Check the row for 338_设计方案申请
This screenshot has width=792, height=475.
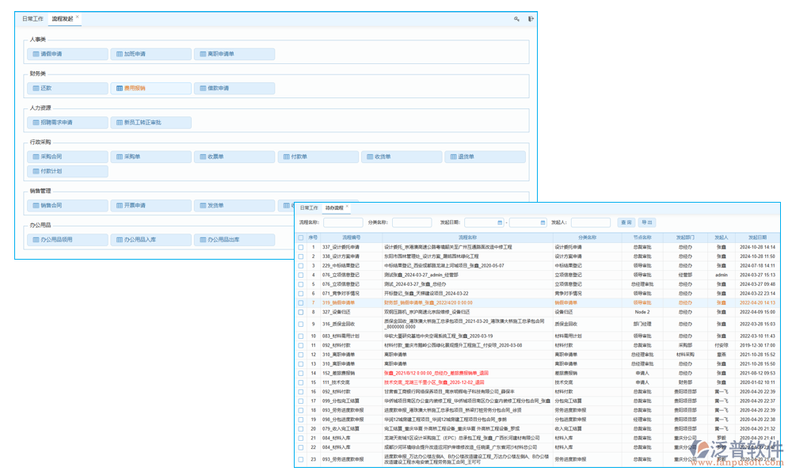(x=301, y=257)
